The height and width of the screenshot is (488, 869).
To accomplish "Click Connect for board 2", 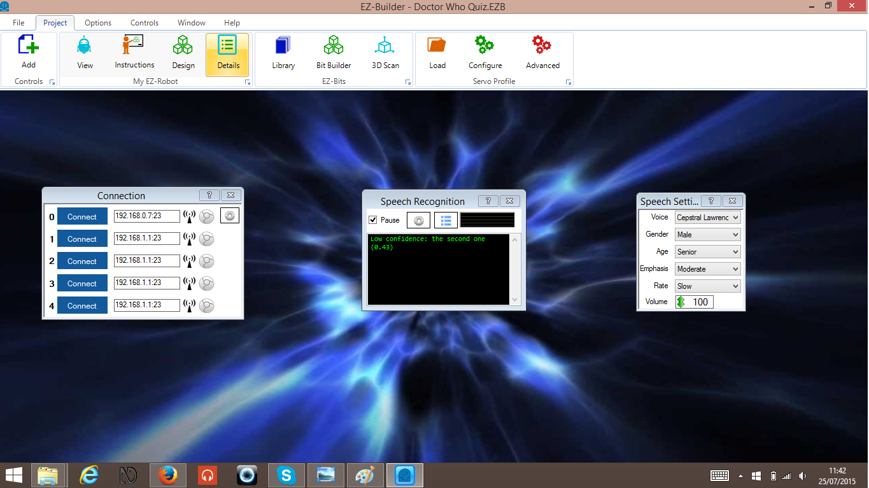I will point(82,261).
